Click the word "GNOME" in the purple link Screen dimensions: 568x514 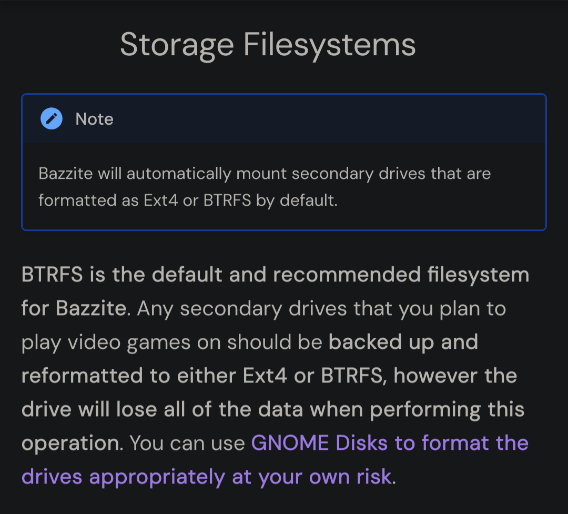pyautogui.click(x=290, y=442)
